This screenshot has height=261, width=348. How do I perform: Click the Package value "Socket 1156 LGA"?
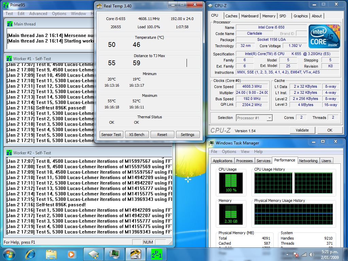271,39
